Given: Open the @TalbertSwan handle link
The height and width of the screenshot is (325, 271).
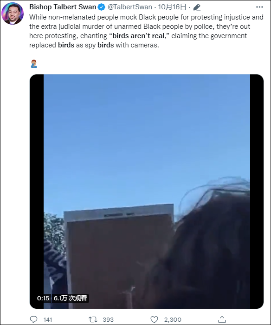Looking at the screenshot, I should 130,7.
